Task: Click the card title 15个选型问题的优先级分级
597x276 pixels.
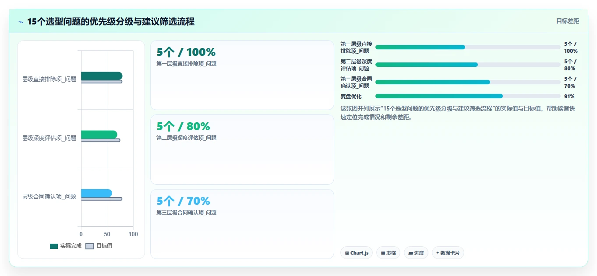Action: (x=111, y=21)
